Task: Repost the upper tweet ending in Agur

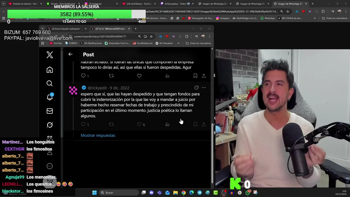Action: pyautogui.click(x=111, y=76)
